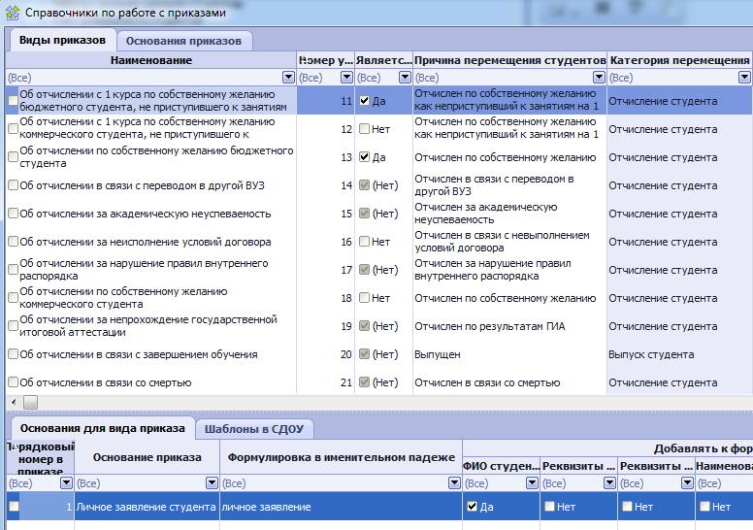Viewport: 753px width, 530px height.
Task: Toggle the Нет checkbox in row 16
Action: [x=365, y=241]
